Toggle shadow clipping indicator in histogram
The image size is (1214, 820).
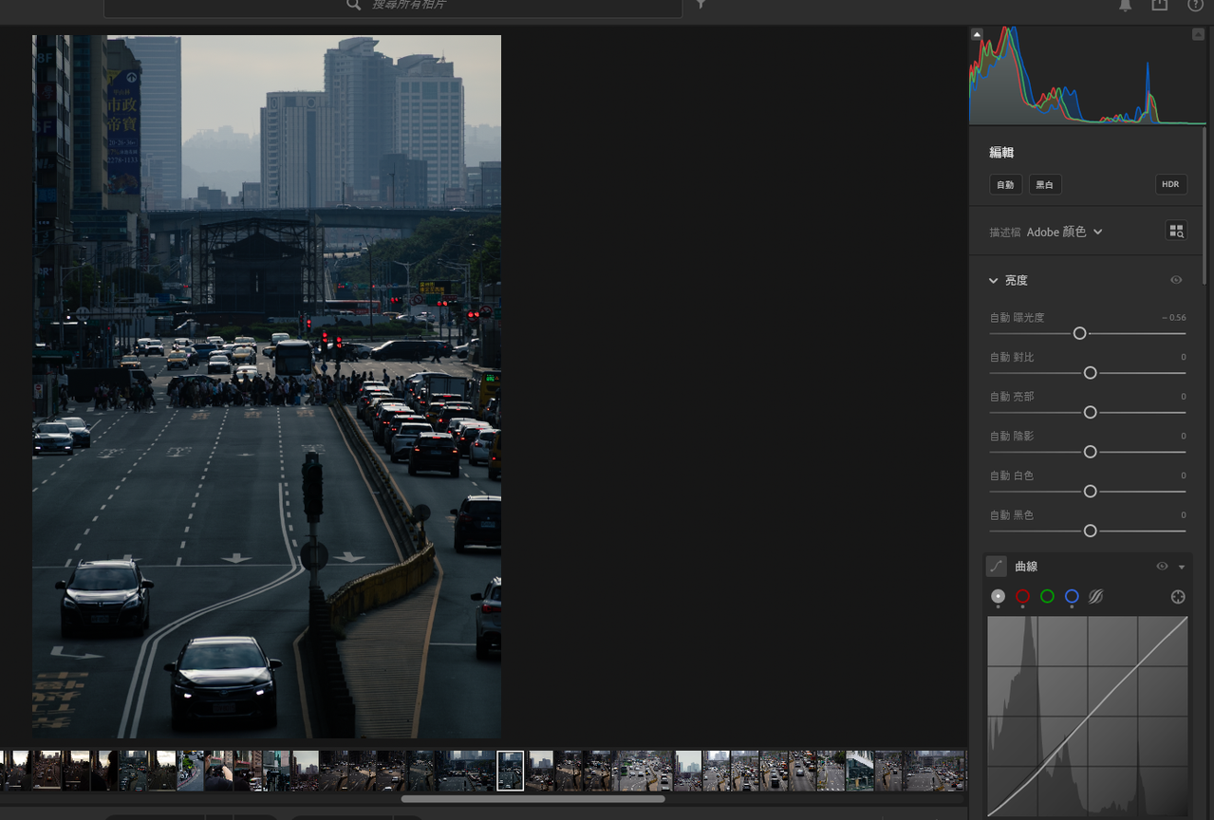(x=977, y=34)
